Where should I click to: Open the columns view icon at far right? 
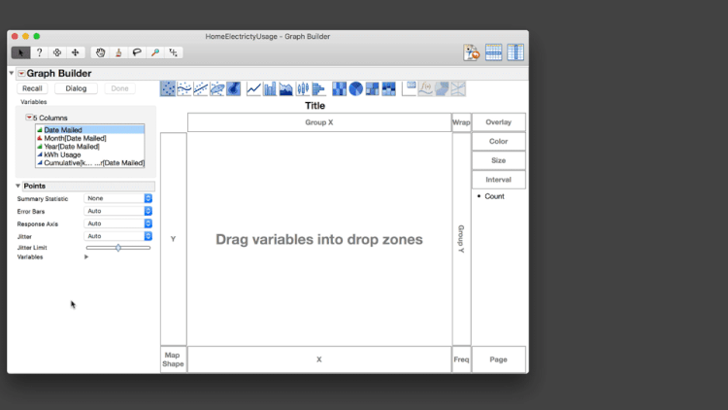point(515,52)
